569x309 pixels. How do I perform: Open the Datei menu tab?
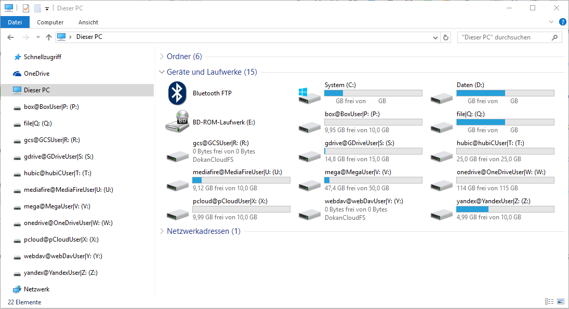(x=15, y=22)
